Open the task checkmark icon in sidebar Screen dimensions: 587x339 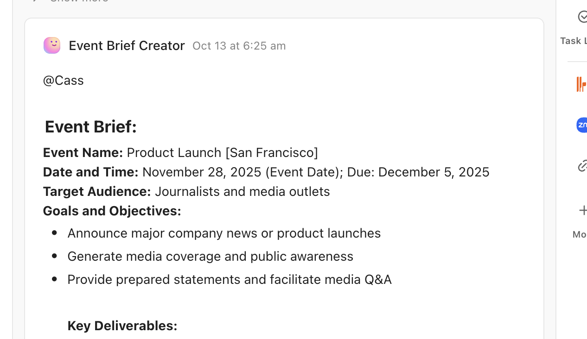point(582,17)
